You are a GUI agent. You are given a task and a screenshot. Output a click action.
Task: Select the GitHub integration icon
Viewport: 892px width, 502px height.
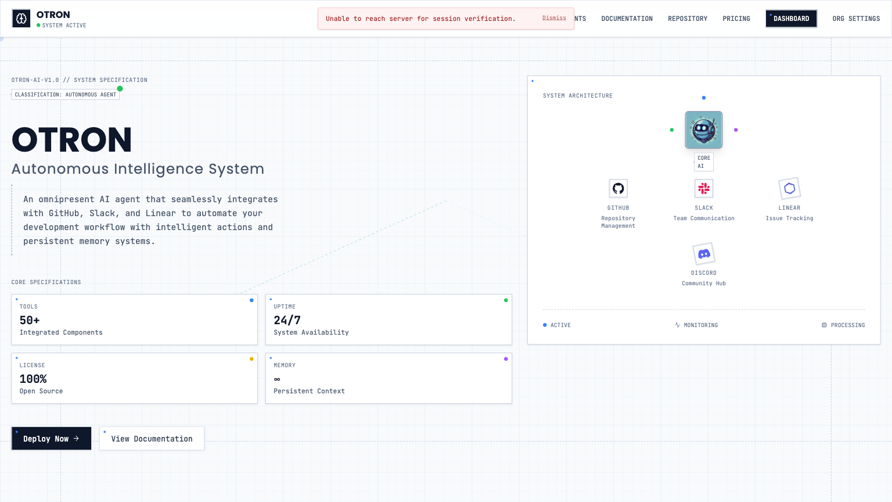tap(618, 188)
